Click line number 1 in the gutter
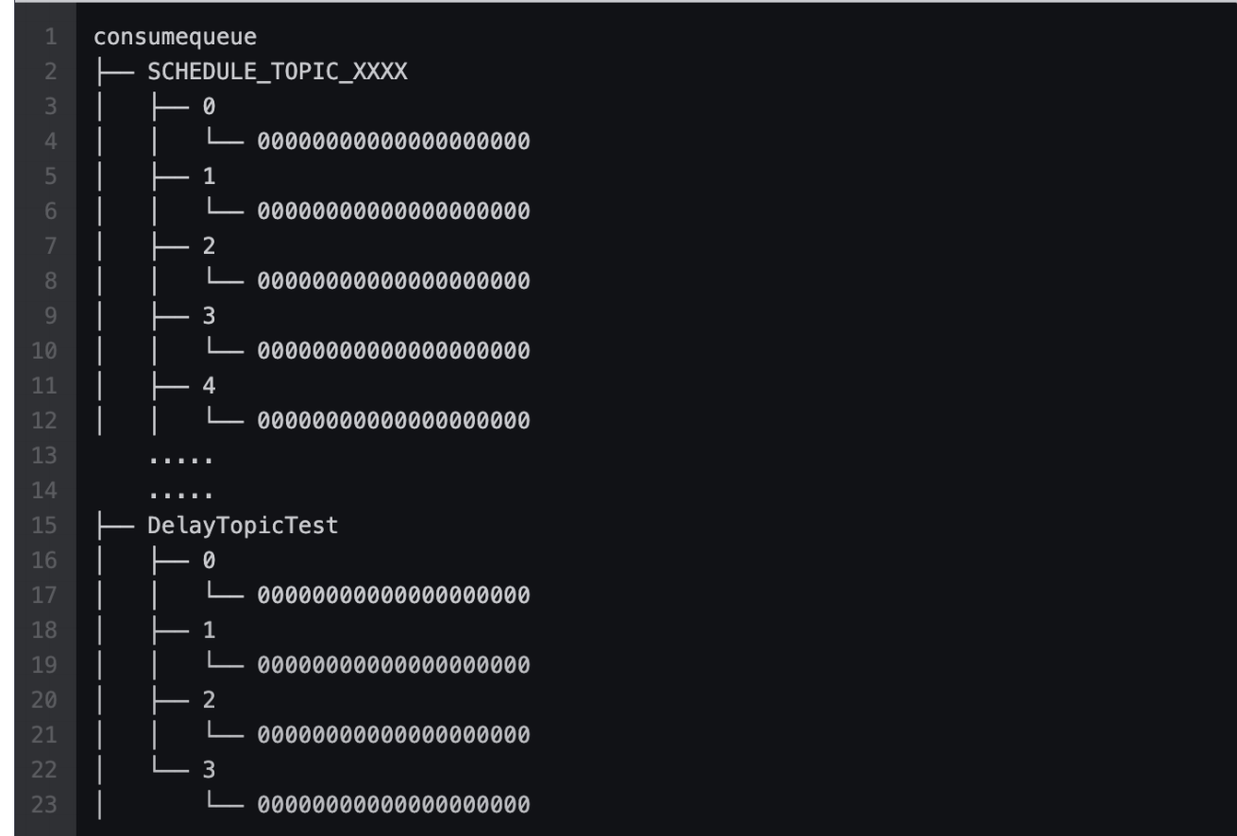Viewport: 1237px width, 836px height. 49,38
